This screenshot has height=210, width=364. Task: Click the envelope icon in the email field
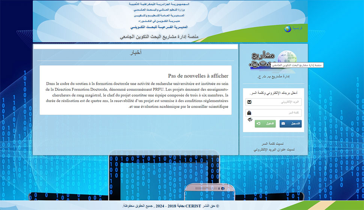tap(249, 102)
